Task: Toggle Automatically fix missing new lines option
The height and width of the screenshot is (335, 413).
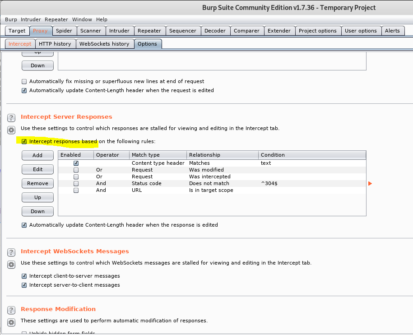Action: click(x=24, y=81)
